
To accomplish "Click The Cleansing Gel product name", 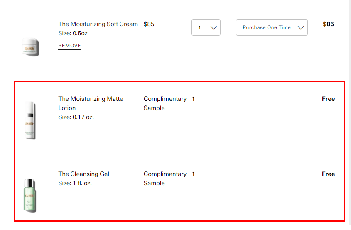I will tap(84, 174).
